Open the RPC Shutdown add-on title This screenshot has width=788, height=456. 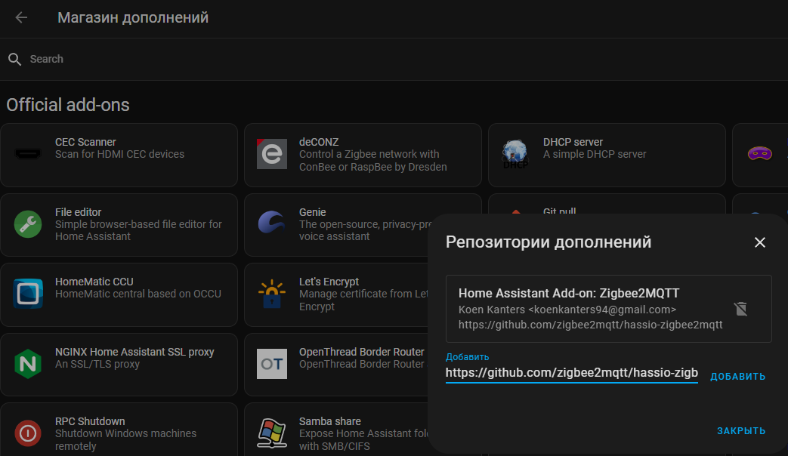coord(90,421)
